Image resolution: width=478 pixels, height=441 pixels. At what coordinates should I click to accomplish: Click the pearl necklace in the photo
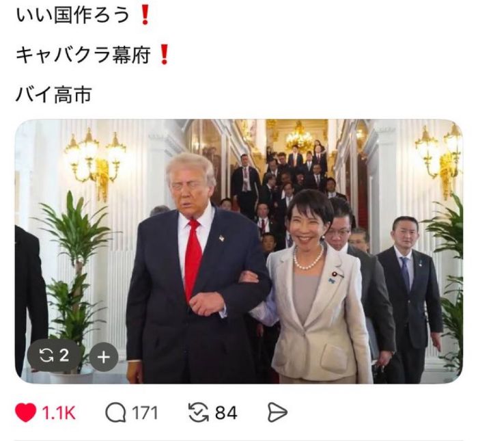click(x=308, y=259)
